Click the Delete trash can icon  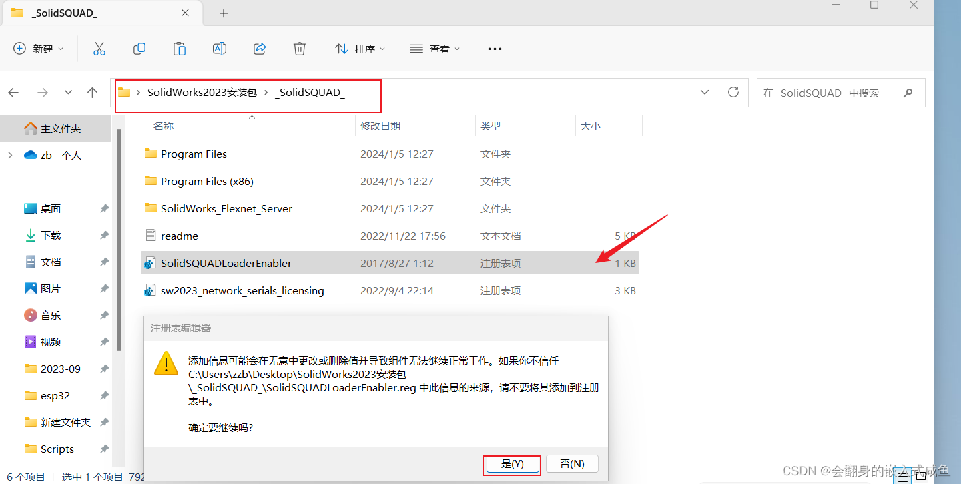(x=300, y=49)
